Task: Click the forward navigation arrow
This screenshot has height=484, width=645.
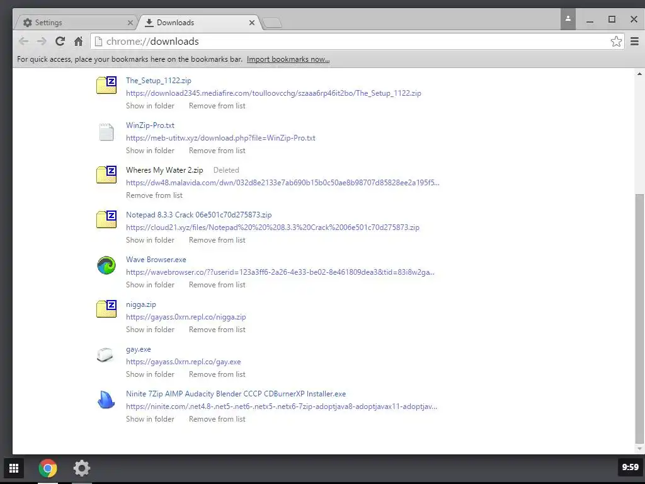Action: (42, 41)
